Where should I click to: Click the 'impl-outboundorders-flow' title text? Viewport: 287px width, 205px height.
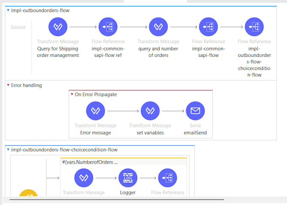pos(40,11)
